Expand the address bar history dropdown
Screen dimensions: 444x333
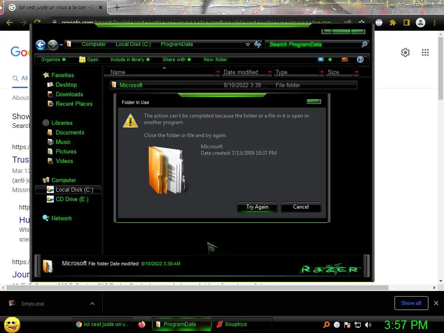tap(248, 45)
